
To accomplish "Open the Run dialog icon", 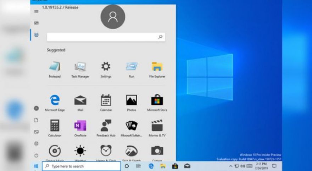I will [132, 69].
